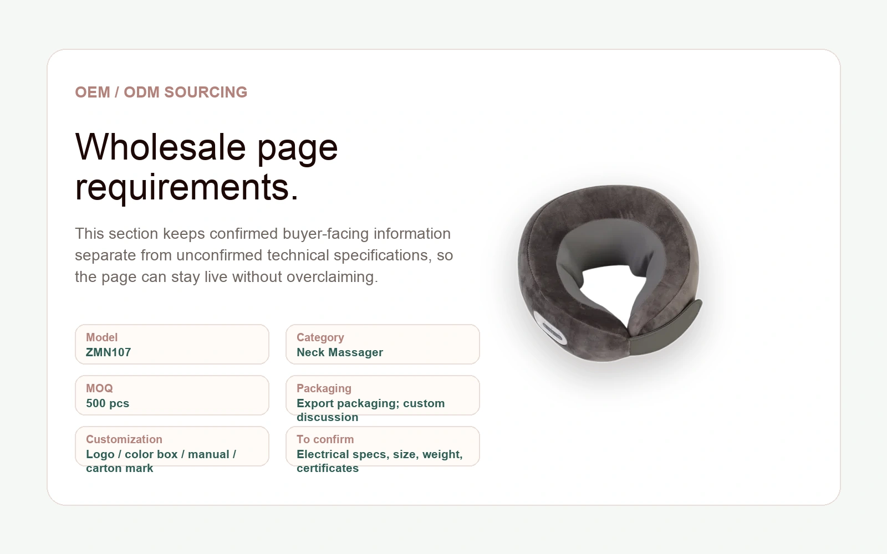887x554 pixels.
Task: Click the Customization details card
Action: [172, 446]
